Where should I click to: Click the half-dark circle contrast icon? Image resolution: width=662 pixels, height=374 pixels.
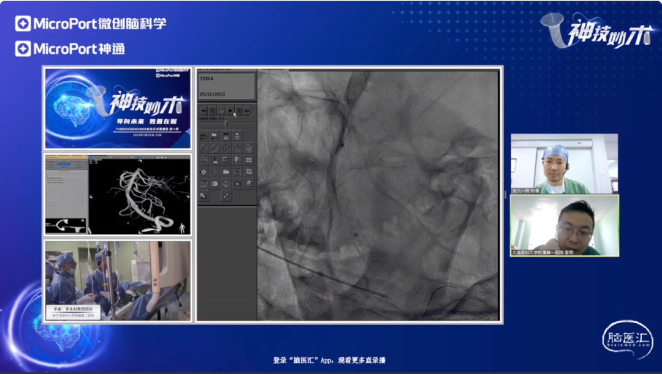tap(215, 160)
